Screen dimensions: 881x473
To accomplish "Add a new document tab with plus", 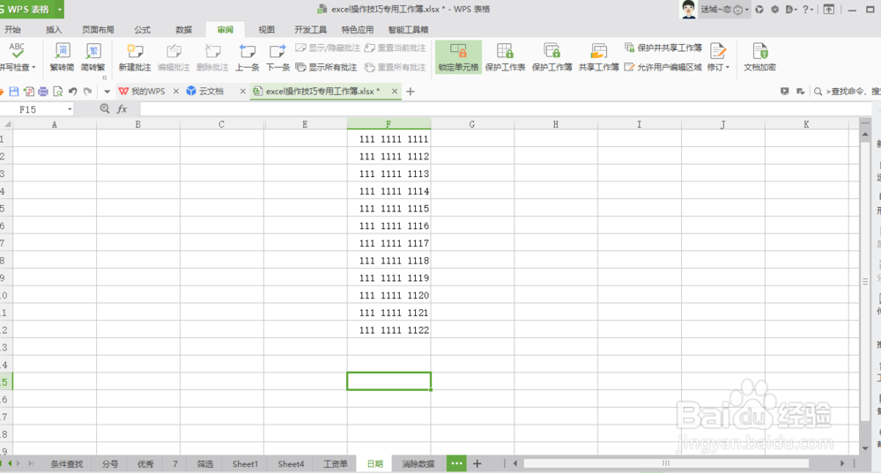I will [x=411, y=91].
